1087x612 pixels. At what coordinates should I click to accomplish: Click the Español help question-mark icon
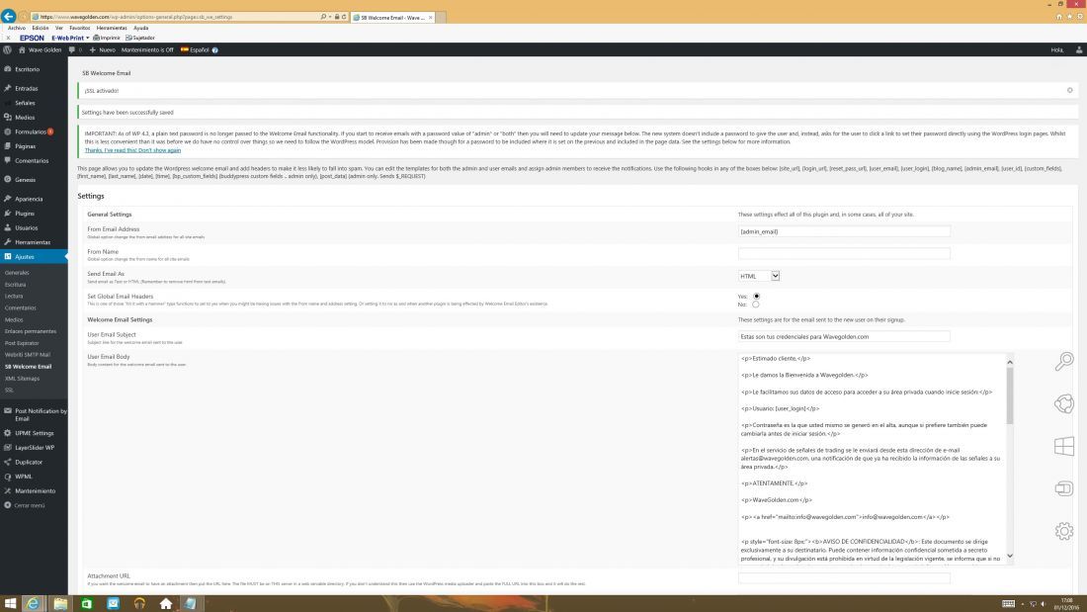[214, 50]
